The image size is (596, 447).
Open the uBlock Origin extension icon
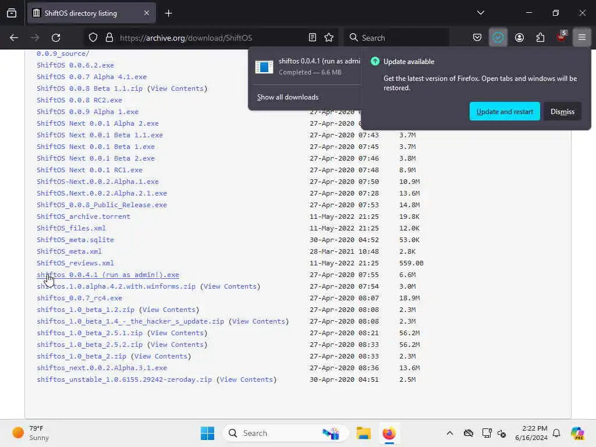click(562, 37)
